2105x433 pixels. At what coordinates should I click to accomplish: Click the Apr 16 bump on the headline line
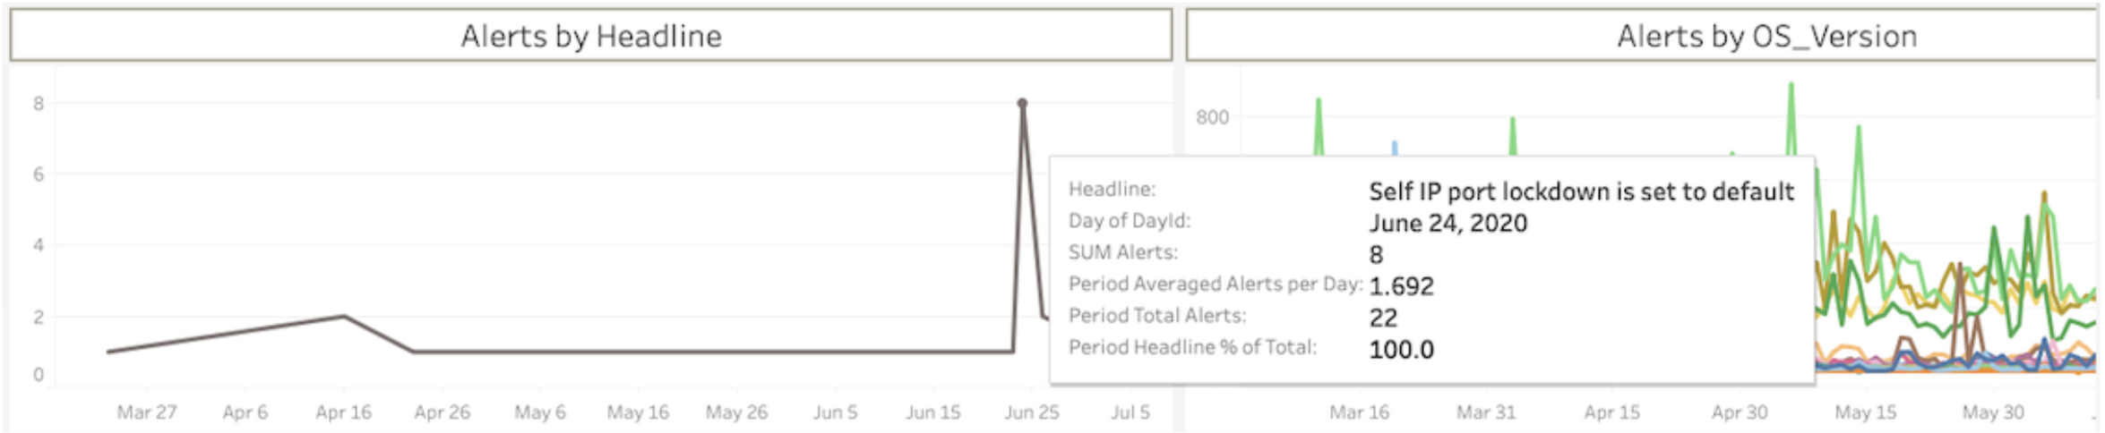pyautogui.click(x=344, y=316)
